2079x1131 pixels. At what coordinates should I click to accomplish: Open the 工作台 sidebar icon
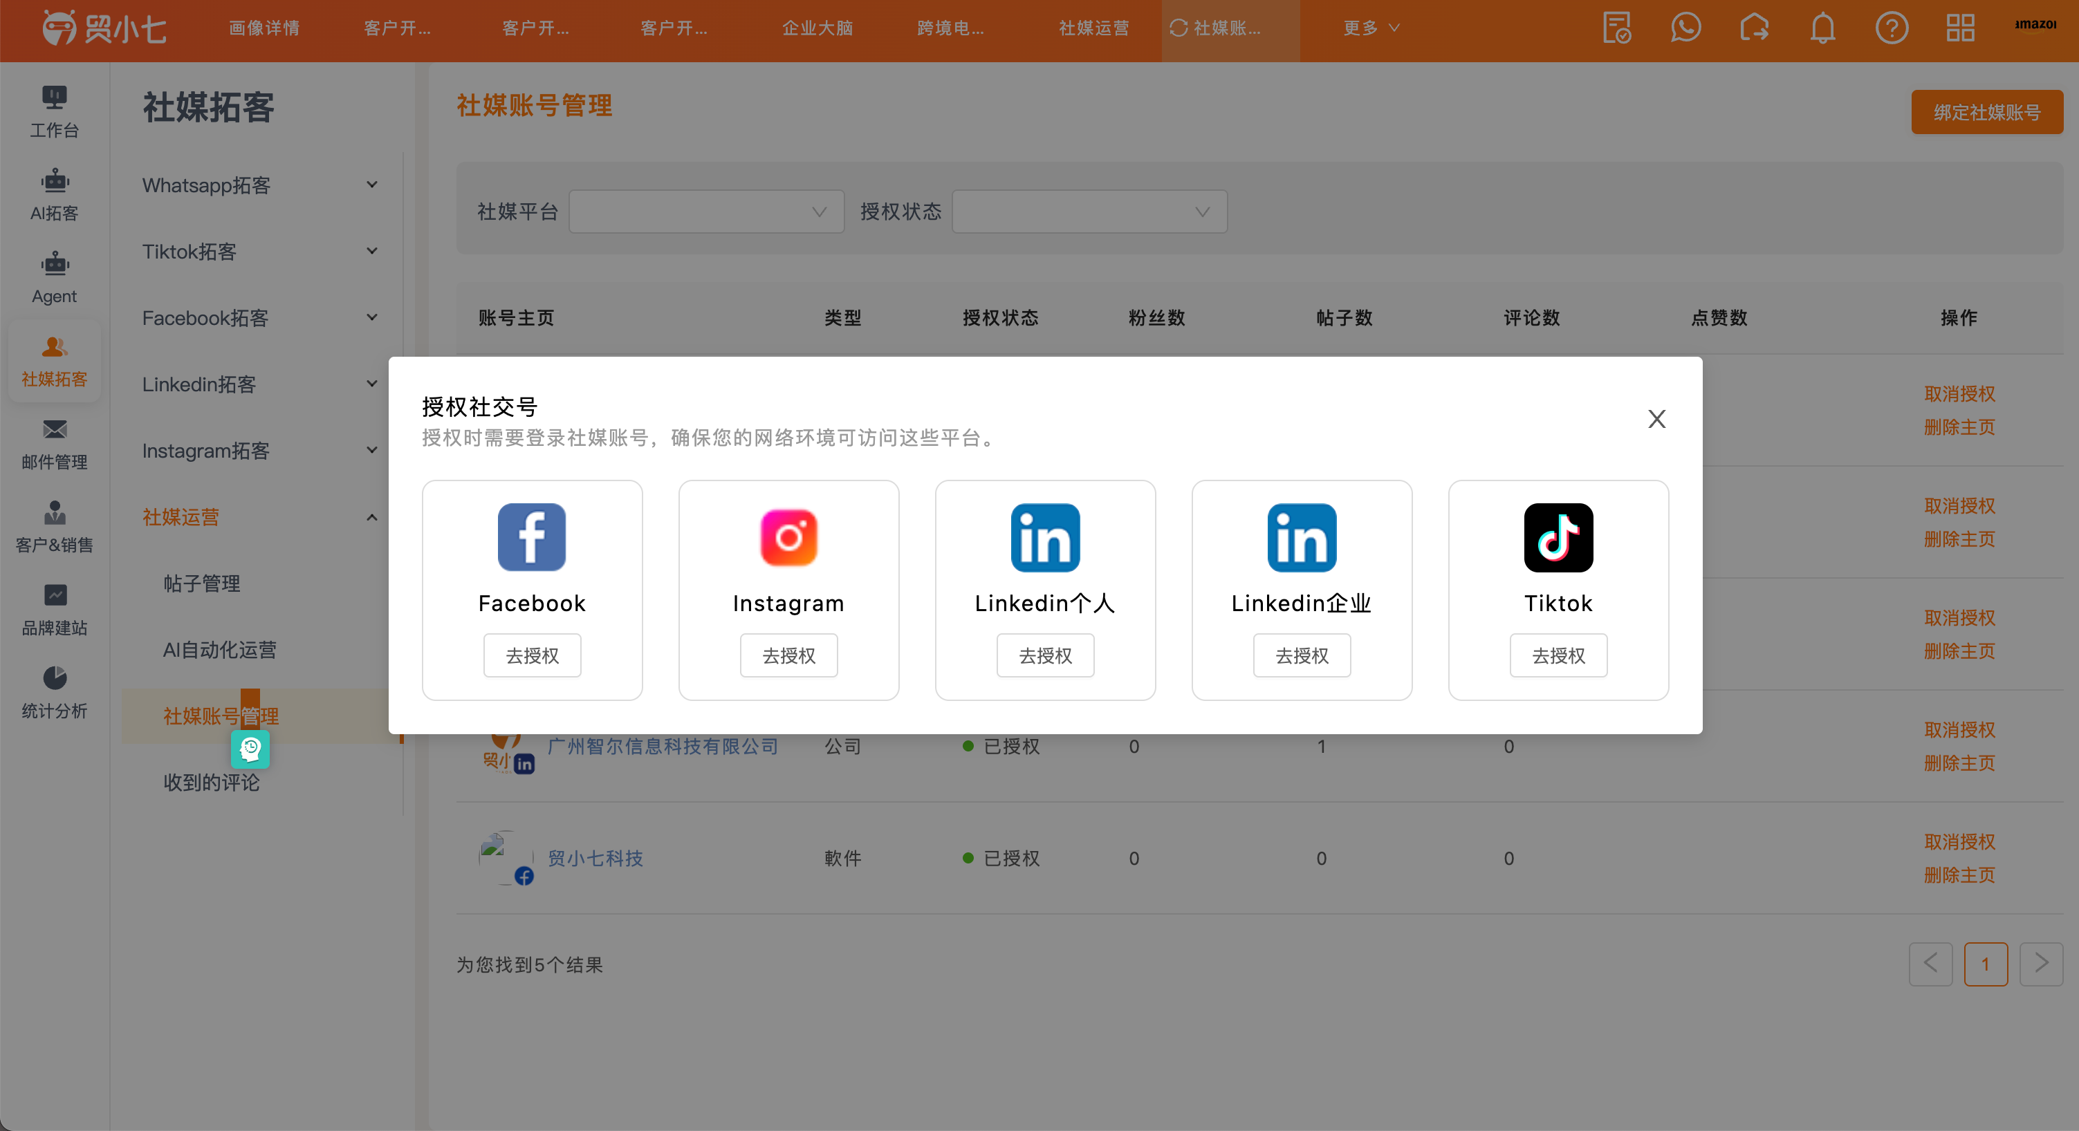click(x=54, y=112)
